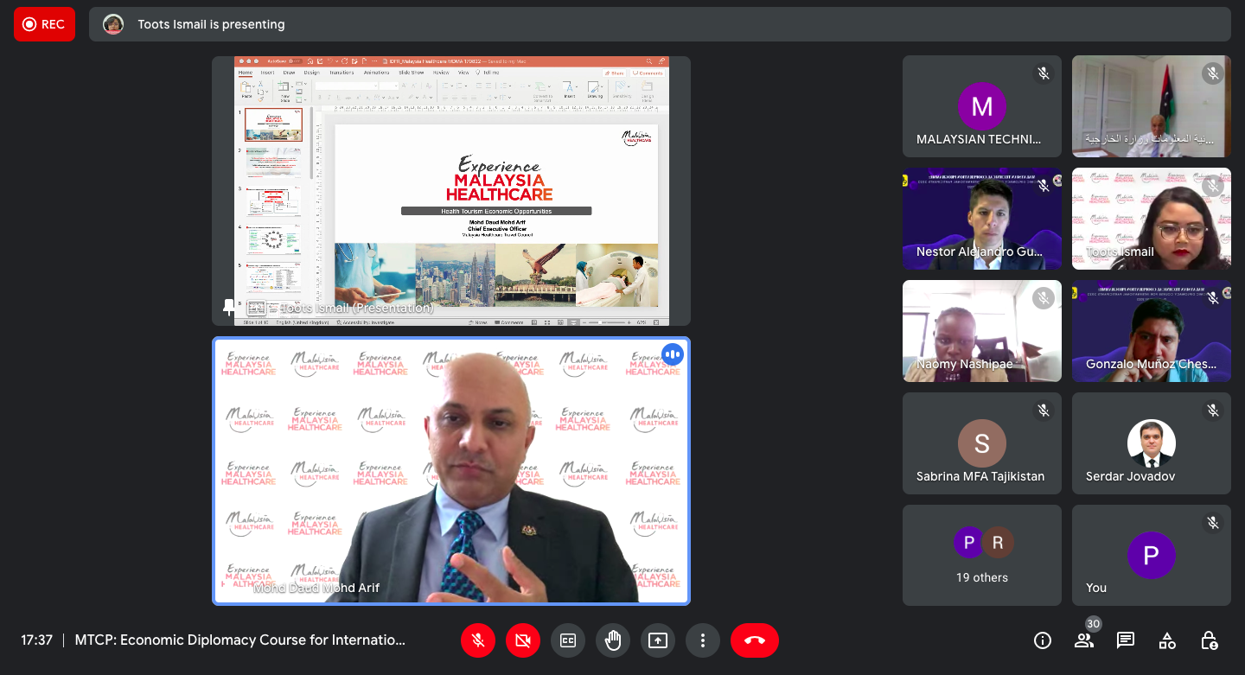The width and height of the screenshot is (1245, 675).
Task: Open the chat with everyone panel
Action: tap(1126, 640)
